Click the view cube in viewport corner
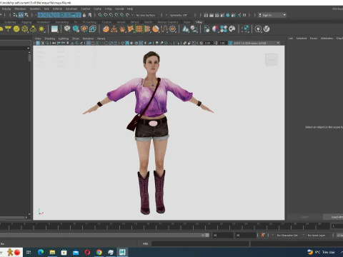 click(x=272, y=59)
